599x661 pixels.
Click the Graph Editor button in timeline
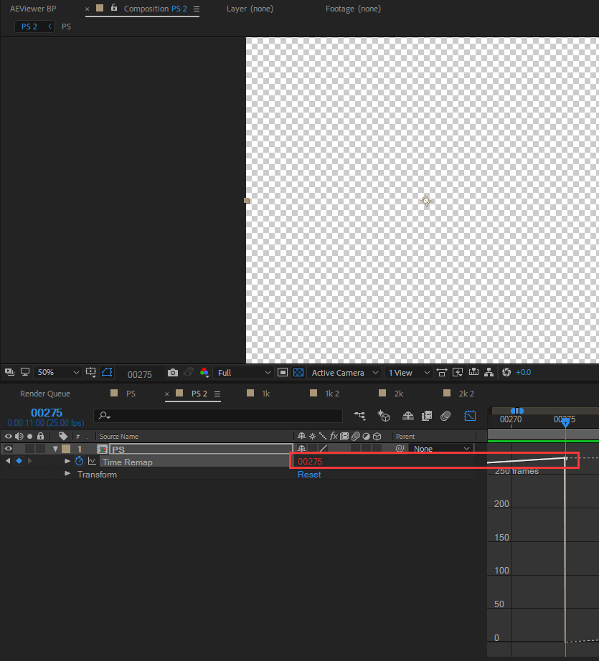click(469, 416)
